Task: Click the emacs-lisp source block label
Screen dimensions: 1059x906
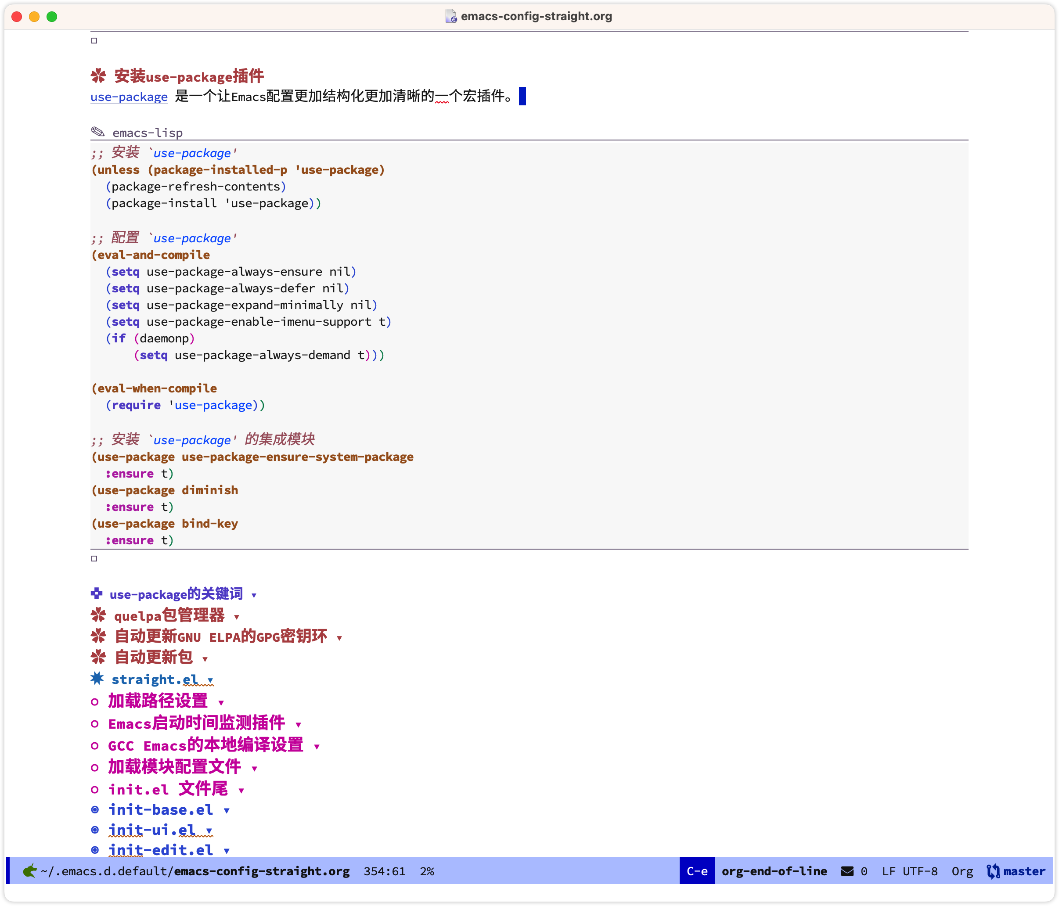Action: tap(147, 133)
